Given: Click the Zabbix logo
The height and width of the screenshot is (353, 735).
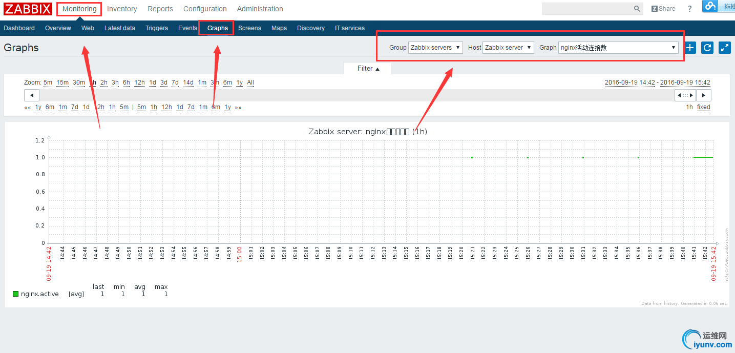Looking at the screenshot, I should pyautogui.click(x=28, y=9).
